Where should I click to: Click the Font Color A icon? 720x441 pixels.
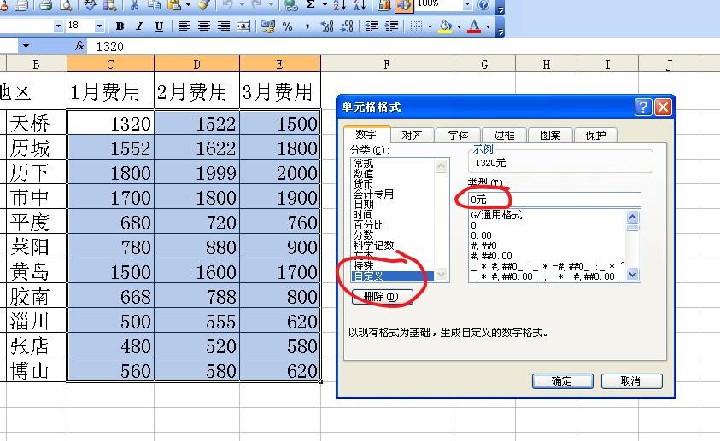[474, 26]
